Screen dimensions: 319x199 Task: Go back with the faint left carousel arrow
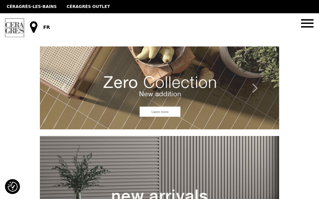[x=64, y=88]
